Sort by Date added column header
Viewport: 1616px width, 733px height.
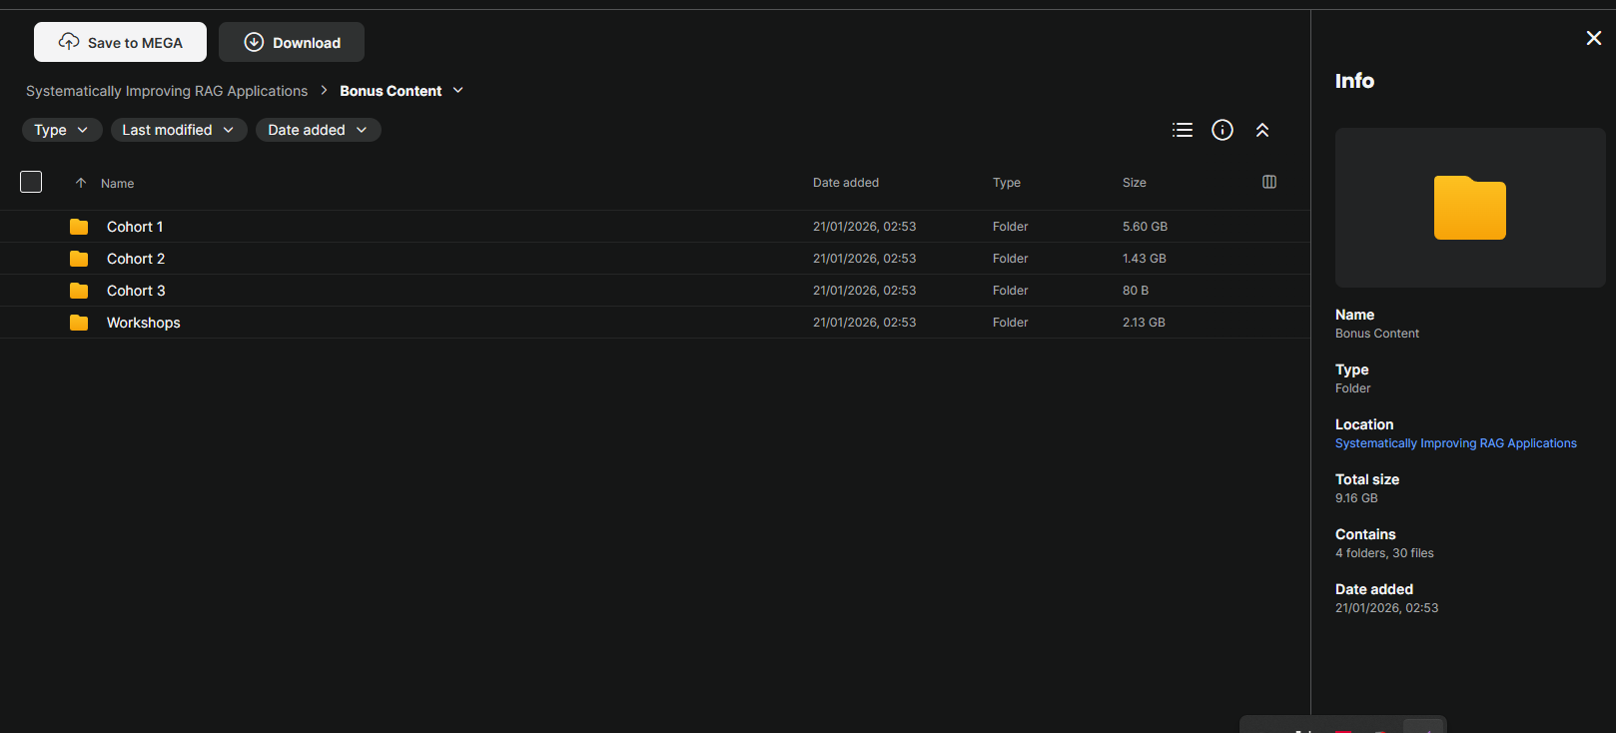pos(846,183)
